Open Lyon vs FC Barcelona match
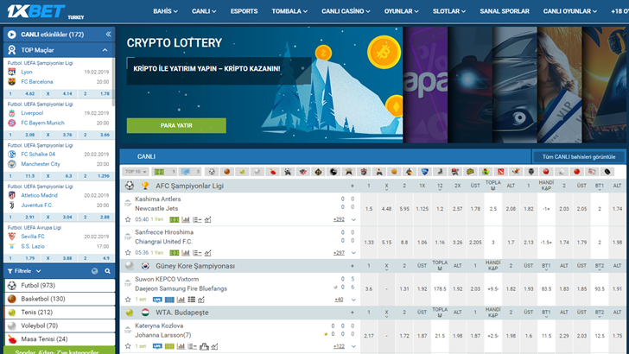Image resolution: width=629 pixels, height=354 pixels. pos(59,77)
